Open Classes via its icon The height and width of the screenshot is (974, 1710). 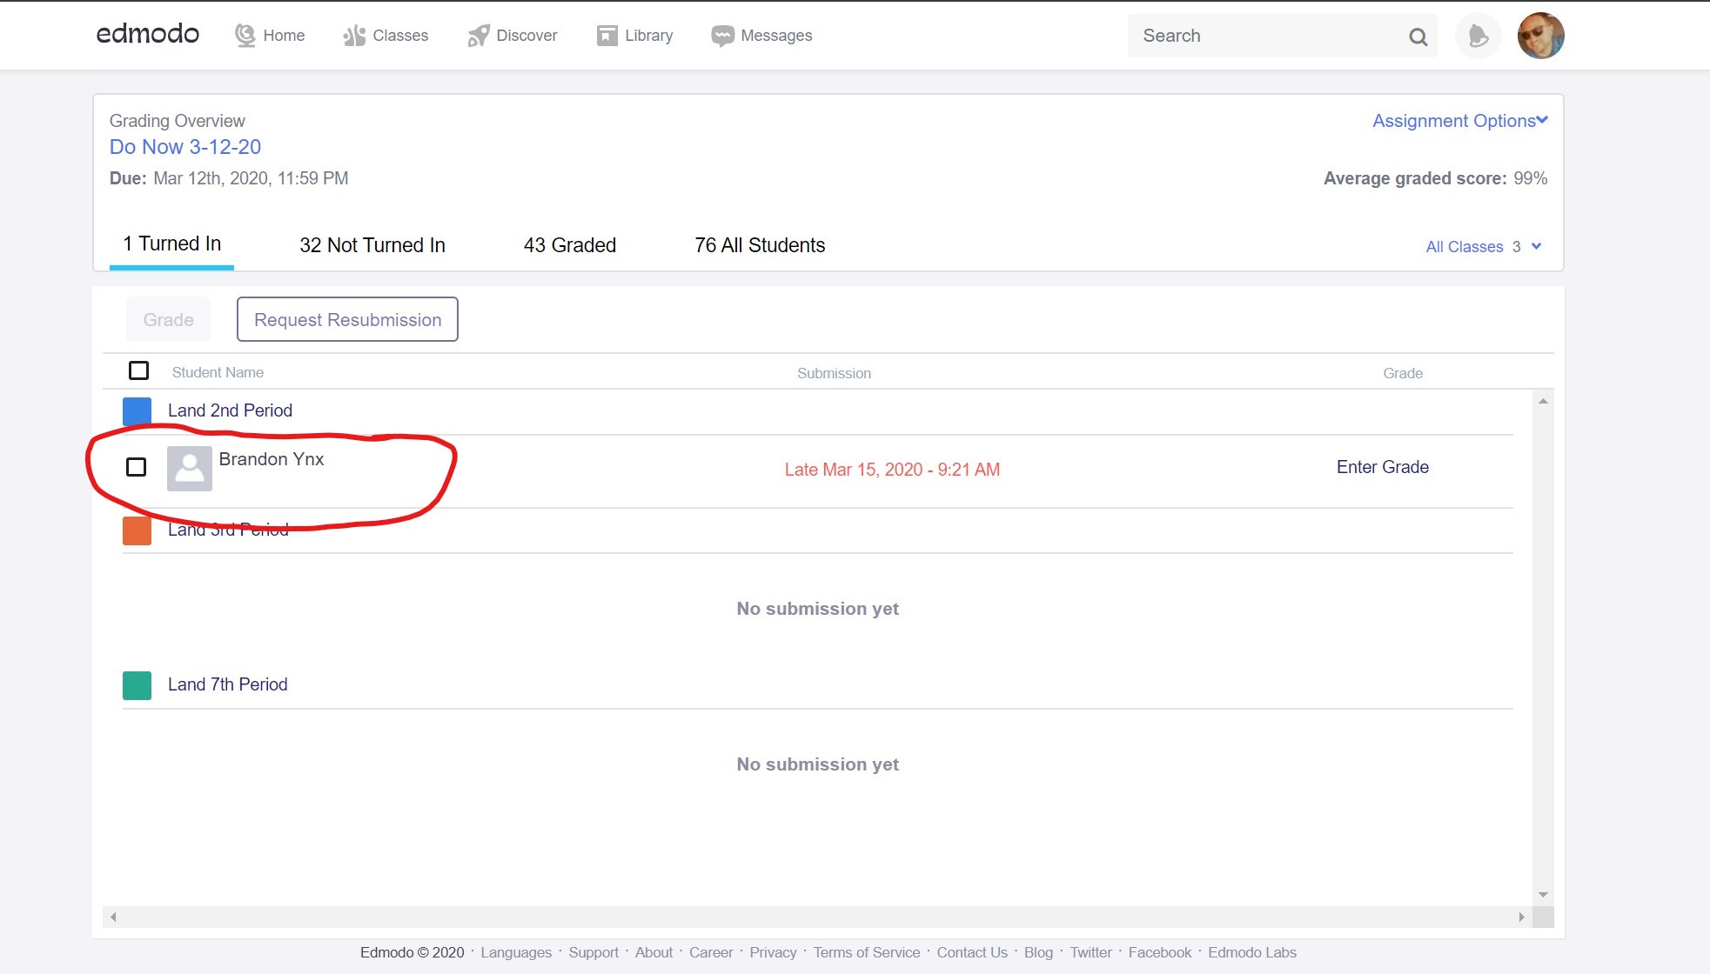354,36
